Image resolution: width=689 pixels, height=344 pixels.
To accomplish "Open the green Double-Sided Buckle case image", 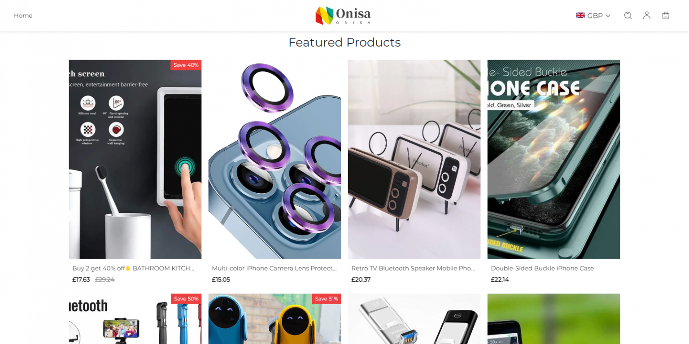I will pyautogui.click(x=554, y=159).
